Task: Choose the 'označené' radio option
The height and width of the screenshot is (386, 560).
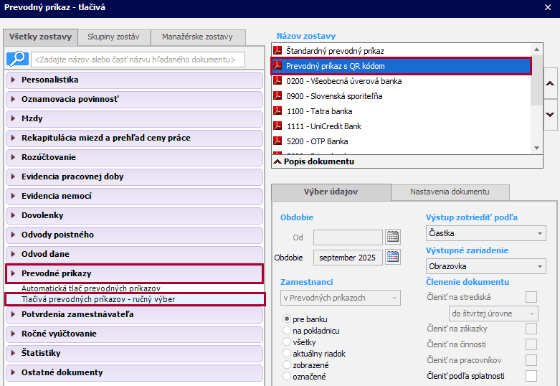Action: click(x=288, y=376)
